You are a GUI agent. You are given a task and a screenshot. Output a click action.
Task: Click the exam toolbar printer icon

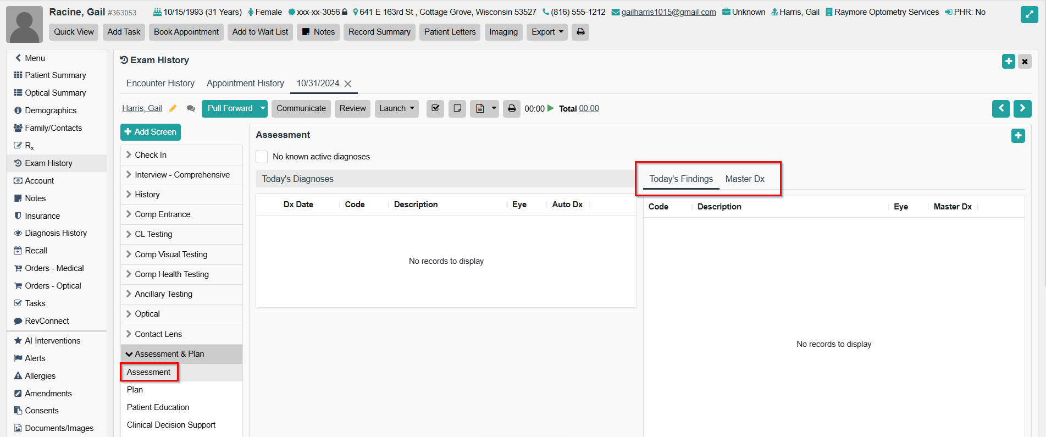pos(511,108)
